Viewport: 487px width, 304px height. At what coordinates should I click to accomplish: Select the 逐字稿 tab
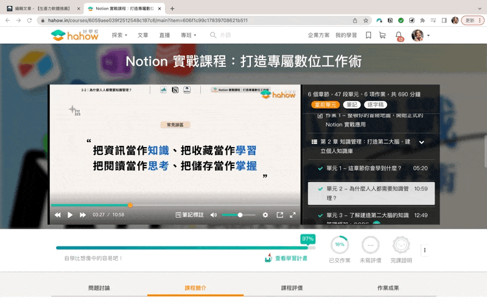coord(376,105)
